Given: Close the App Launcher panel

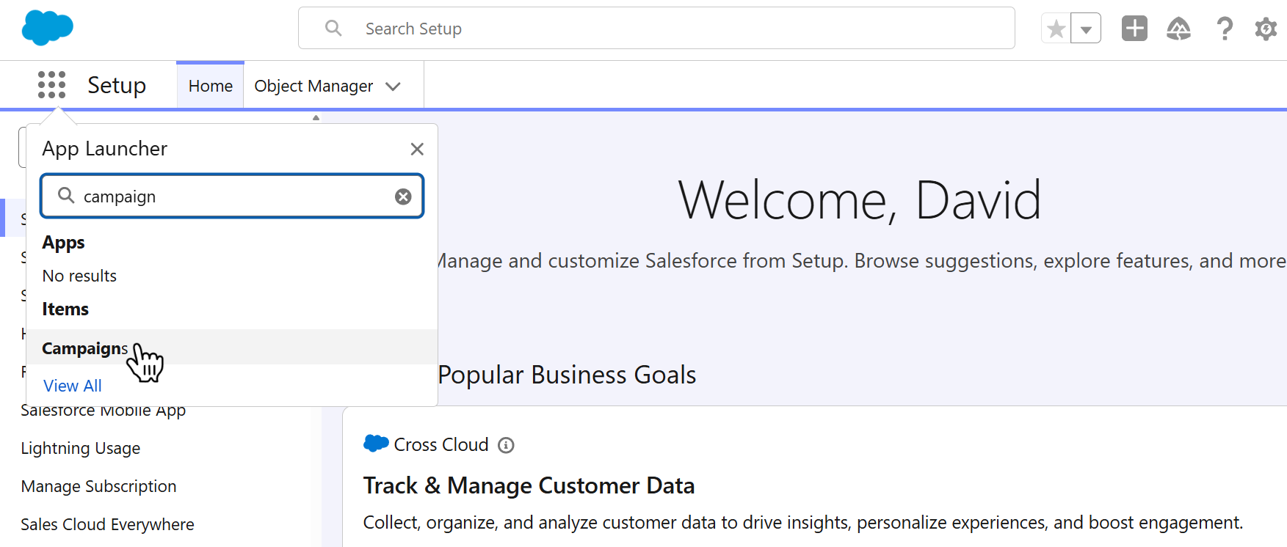Looking at the screenshot, I should [x=417, y=149].
